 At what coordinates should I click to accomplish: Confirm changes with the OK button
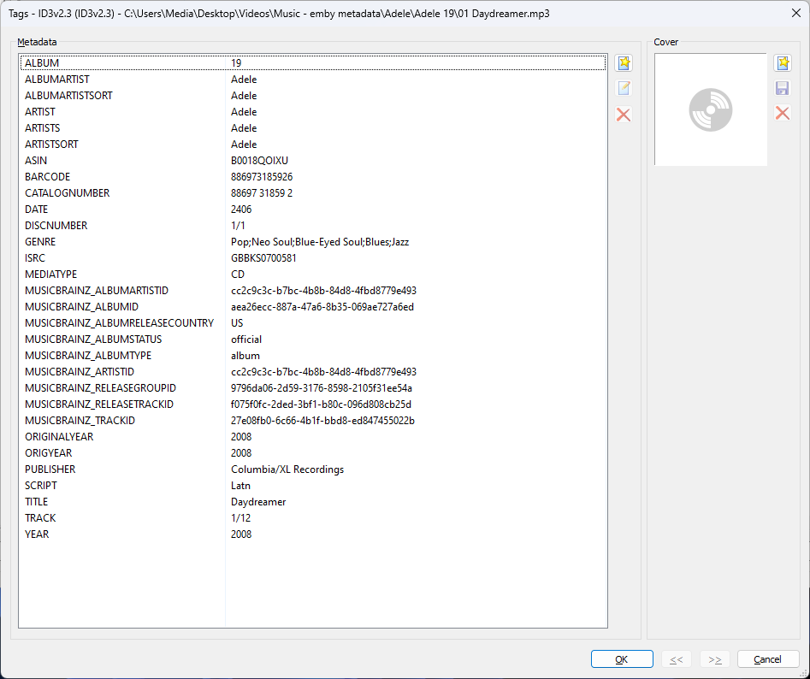(622, 659)
